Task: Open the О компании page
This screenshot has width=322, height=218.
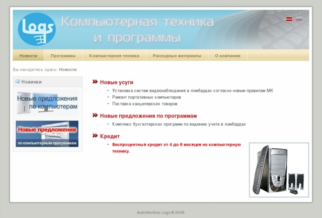Action: pos(227,56)
